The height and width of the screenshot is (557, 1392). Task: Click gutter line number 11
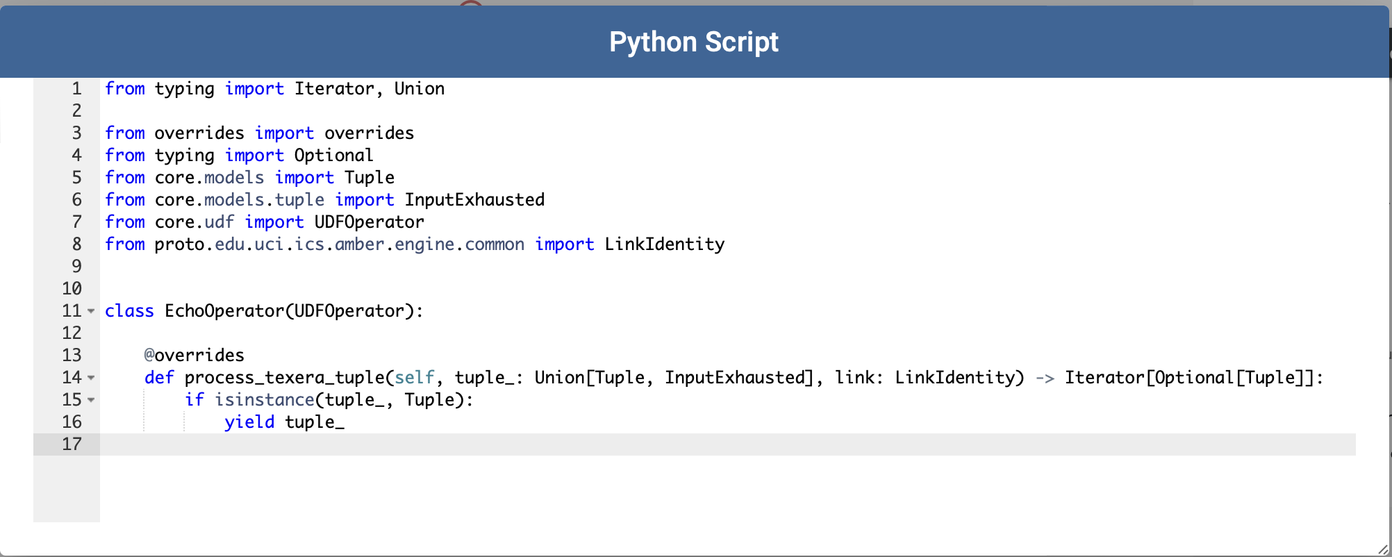[72, 311]
